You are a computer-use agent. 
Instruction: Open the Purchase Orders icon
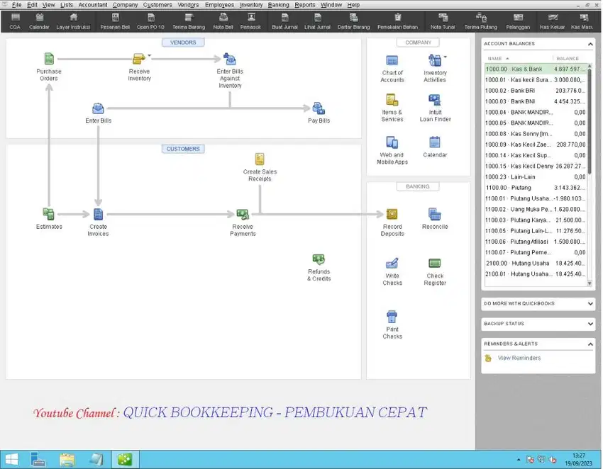tap(49, 59)
